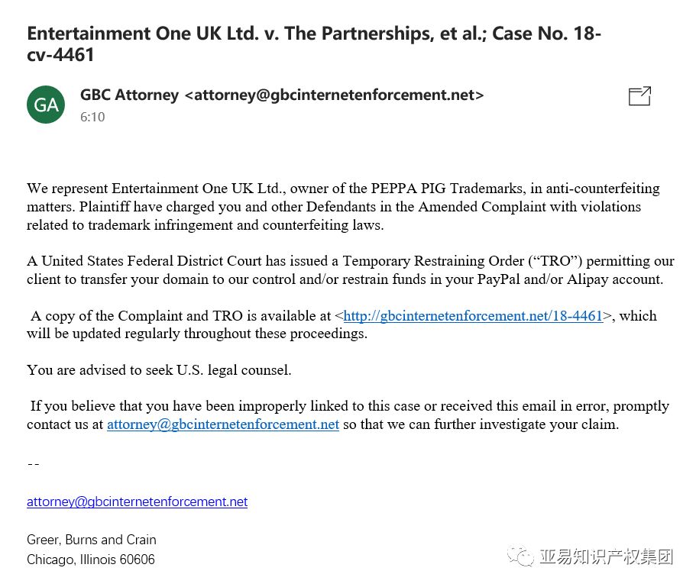This screenshot has height=587, width=696.
Task: Click the signature separator dashes
Action: click(x=34, y=464)
